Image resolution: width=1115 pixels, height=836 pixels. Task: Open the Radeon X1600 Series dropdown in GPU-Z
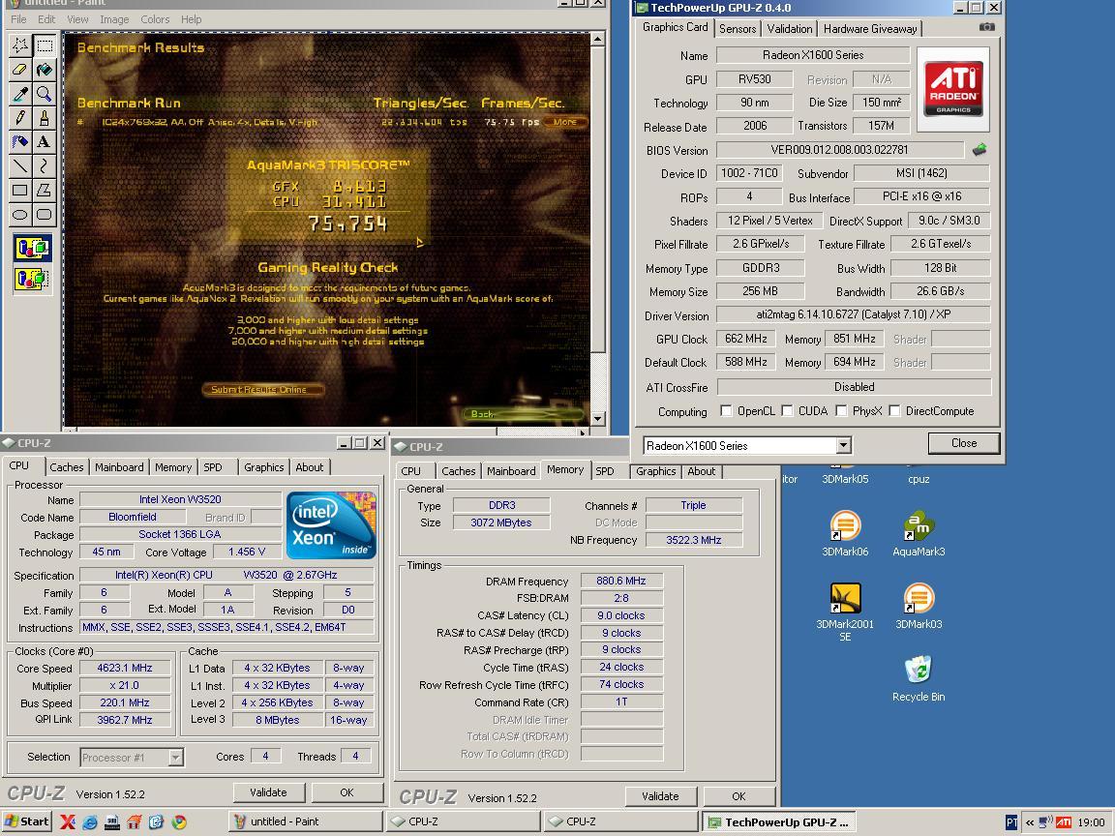coord(843,446)
